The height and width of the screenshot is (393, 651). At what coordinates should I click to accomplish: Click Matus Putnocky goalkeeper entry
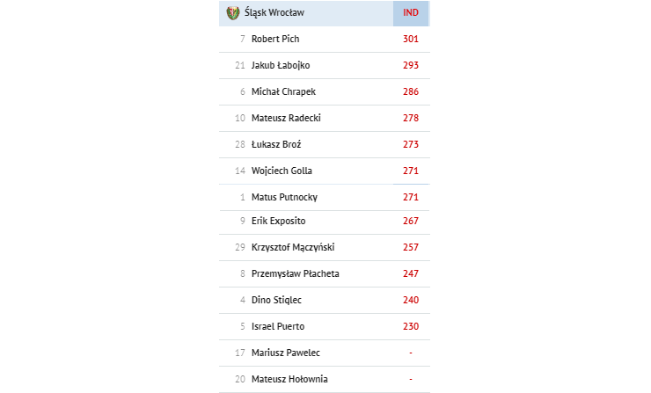click(325, 197)
